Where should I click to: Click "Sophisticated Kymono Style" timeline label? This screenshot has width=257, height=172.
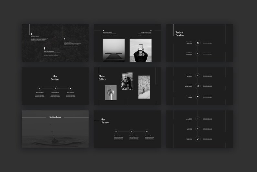(x=189, y=54)
